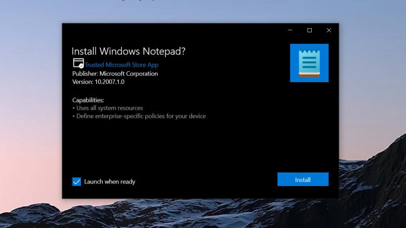Uncheck the Launch when ready checkbox
The height and width of the screenshot is (228, 406).
(x=76, y=182)
